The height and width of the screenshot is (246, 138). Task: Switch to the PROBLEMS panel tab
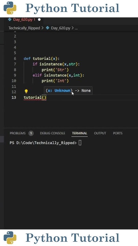pyautogui.click(x=17, y=133)
